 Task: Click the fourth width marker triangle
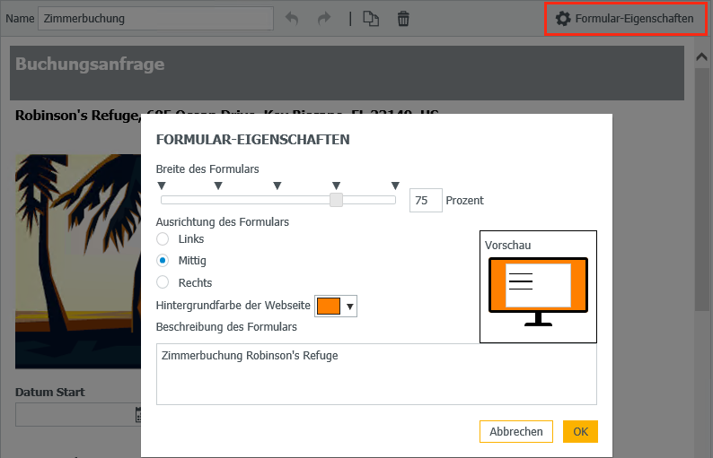pos(336,186)
